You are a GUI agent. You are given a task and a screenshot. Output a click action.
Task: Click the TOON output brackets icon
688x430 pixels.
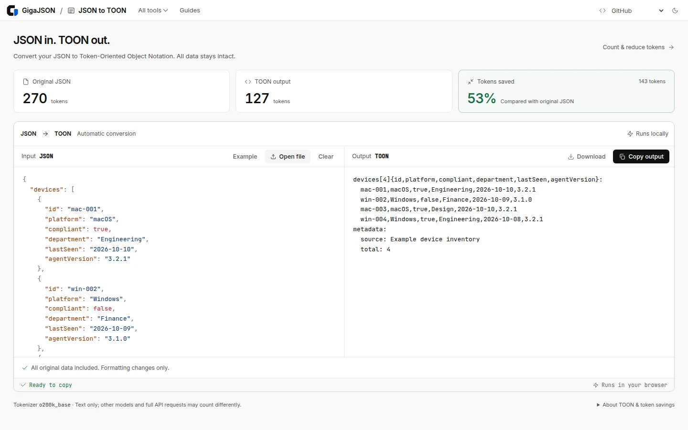tap(248, 82)
